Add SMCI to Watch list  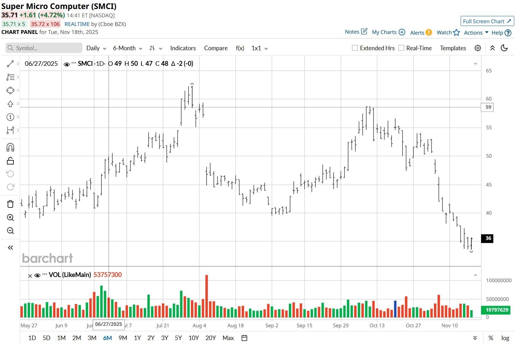coord(448,33)
